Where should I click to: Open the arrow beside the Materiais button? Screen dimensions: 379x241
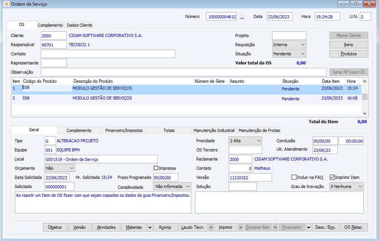pos(150,227)
